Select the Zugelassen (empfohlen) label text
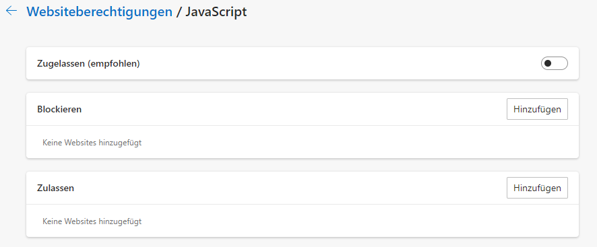The width and height of the screenshot is (597, 247). (x=88, y=64)
